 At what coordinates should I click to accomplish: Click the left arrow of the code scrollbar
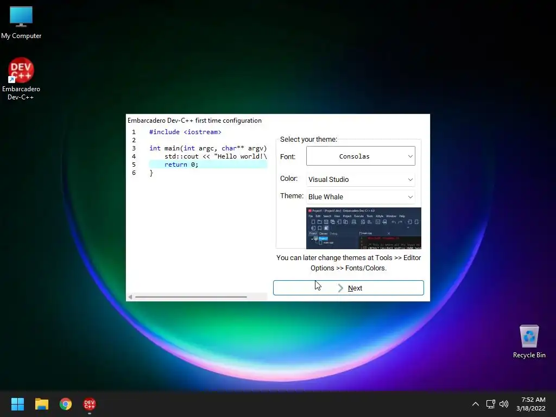click(130, 297)
